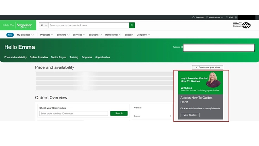Go to Price and availability tab

tap(15, 57)
